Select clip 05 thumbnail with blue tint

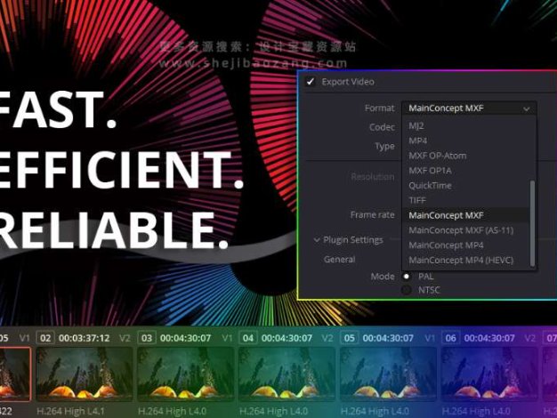[388, 374]
